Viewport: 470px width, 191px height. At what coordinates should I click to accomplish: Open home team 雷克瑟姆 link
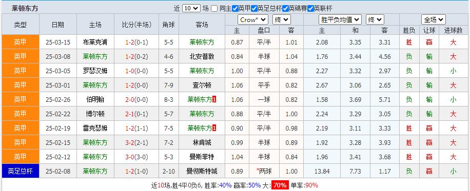[95, 128]
